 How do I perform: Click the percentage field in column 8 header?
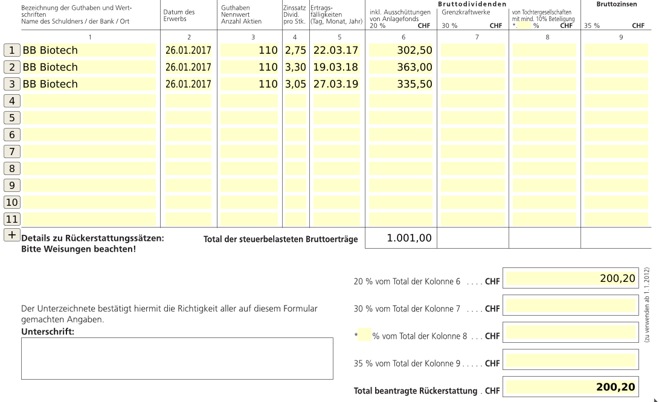(524, 25)
